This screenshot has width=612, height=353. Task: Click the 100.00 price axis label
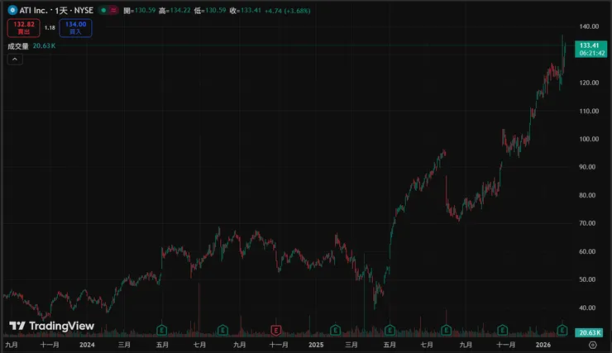589,139
